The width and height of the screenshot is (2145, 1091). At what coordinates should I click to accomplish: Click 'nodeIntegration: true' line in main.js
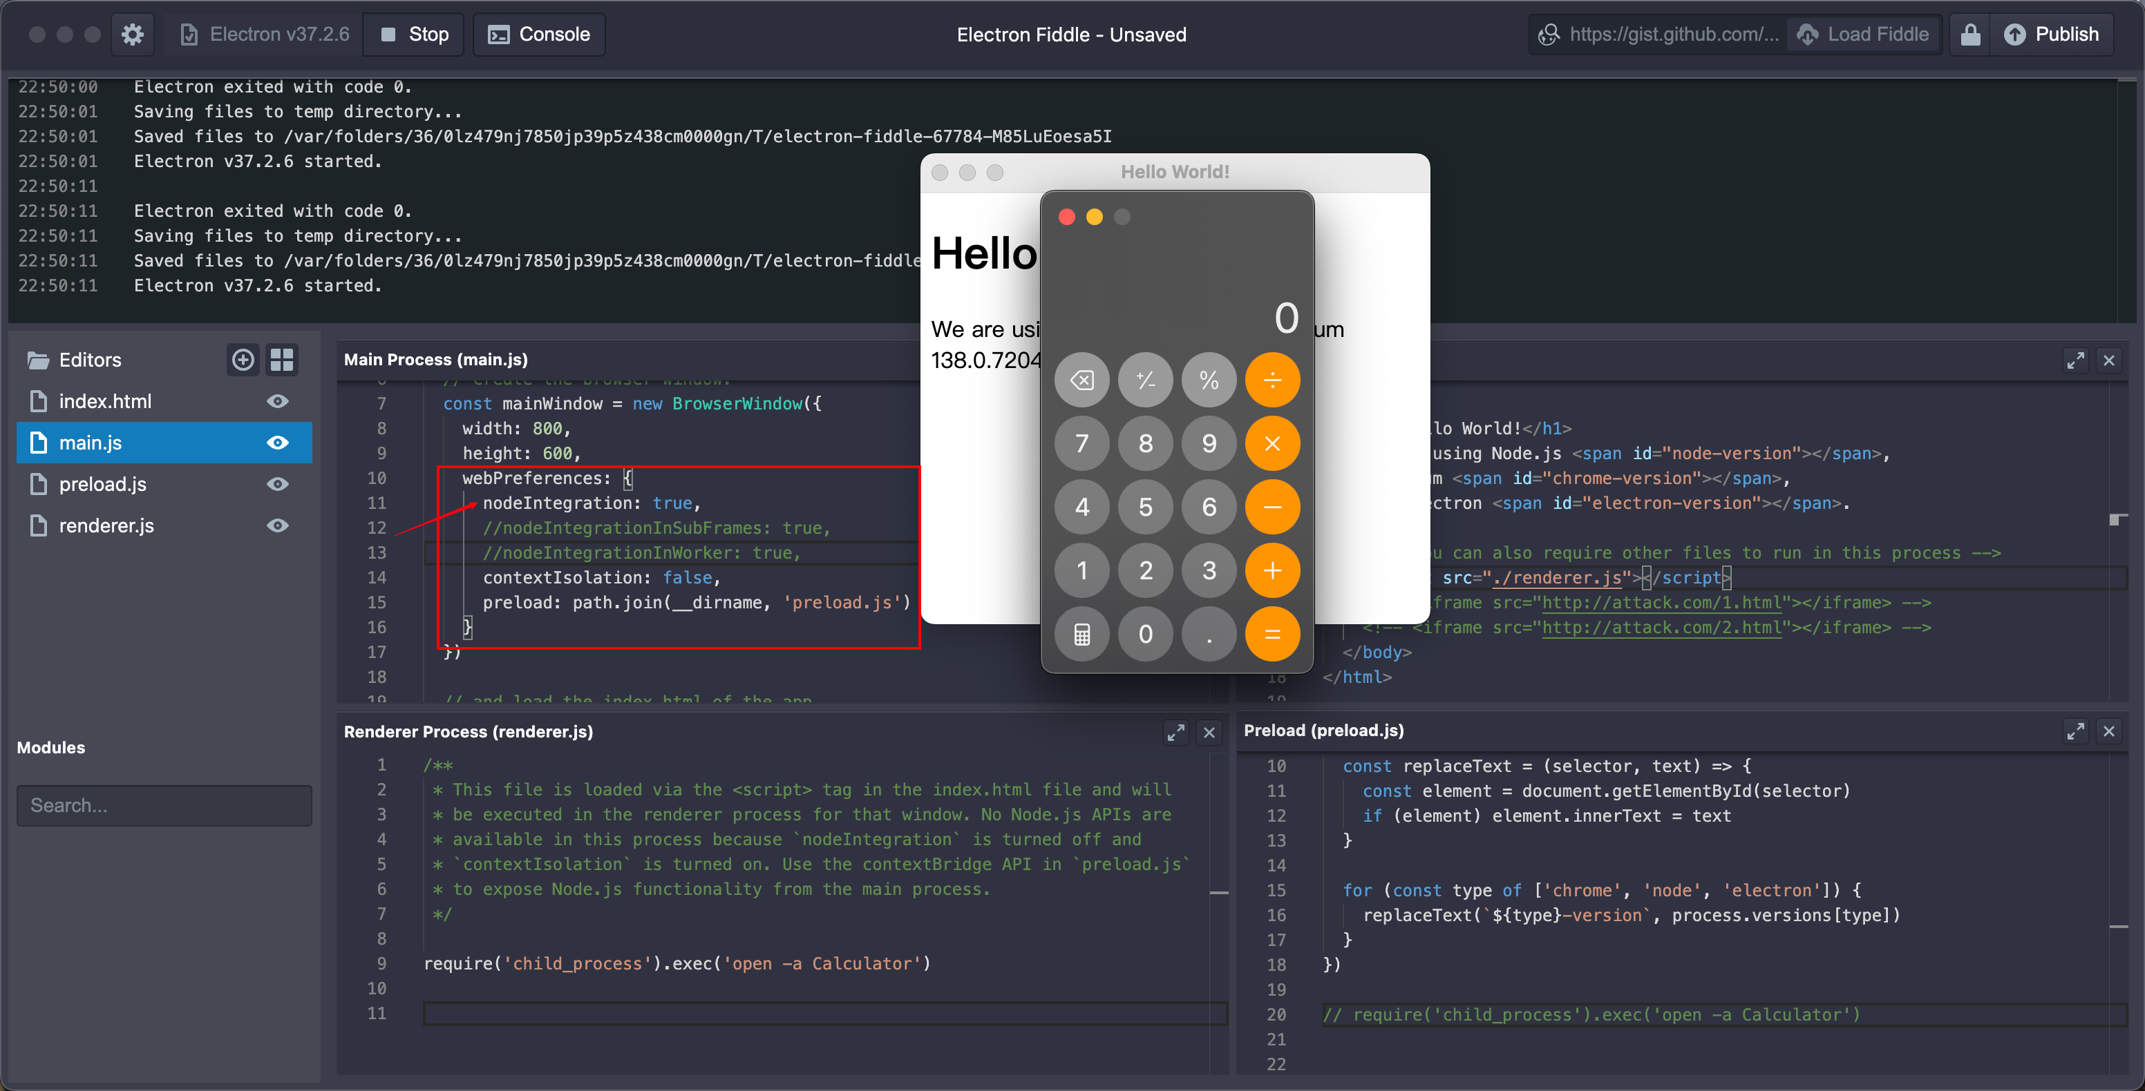coord(592,503)
